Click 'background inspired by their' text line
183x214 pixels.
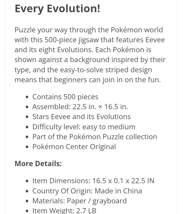tap(118, 60)
